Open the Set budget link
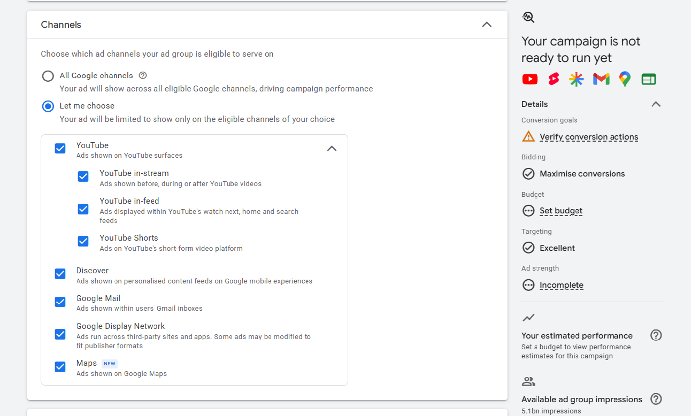 pyautogui.click(x=561, y=211)
